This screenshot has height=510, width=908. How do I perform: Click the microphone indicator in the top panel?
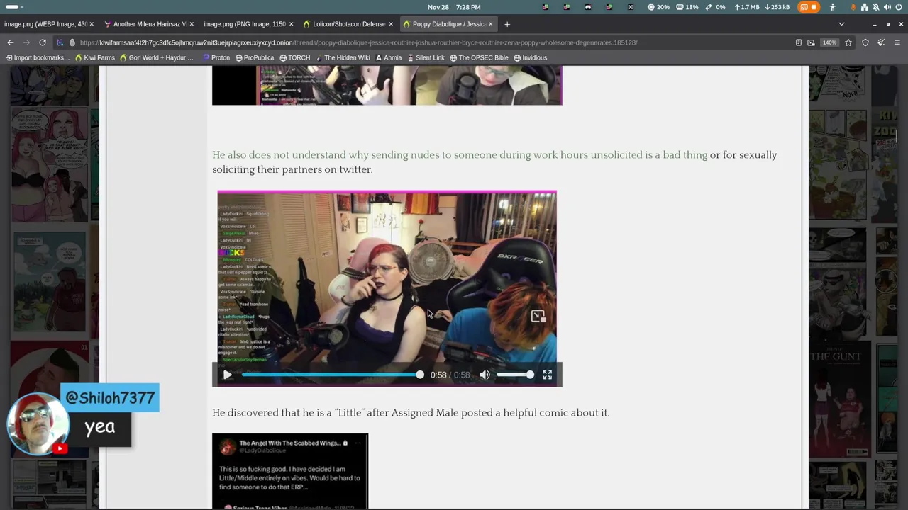(x=855, y=7)
